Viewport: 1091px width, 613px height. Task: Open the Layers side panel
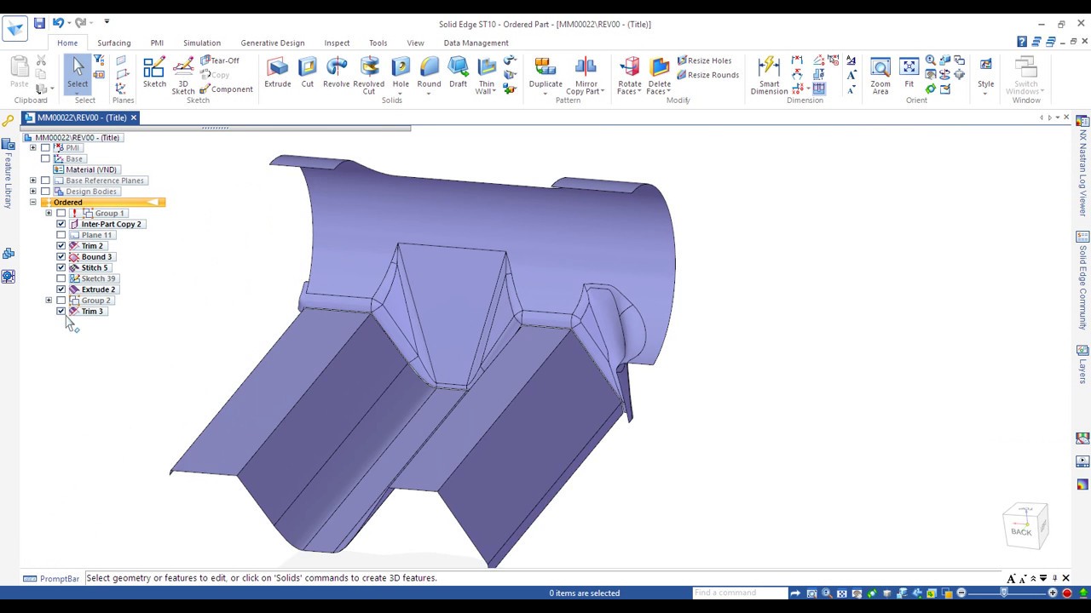pos(1082,364)
